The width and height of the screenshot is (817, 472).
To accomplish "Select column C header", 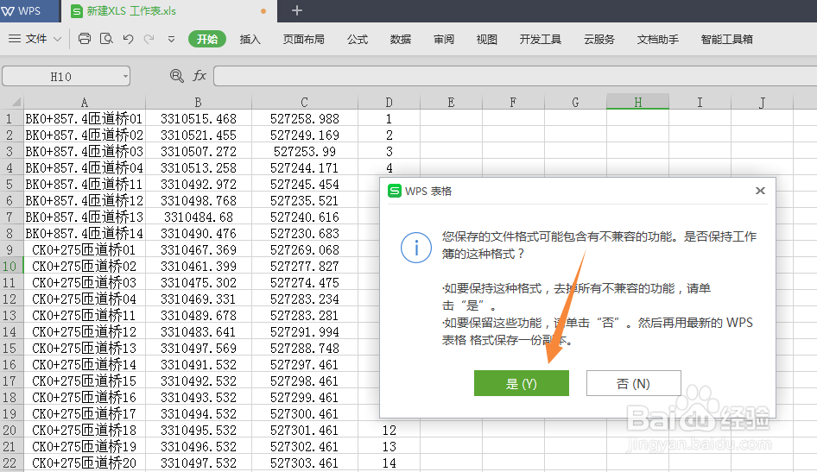I will coord(304,102).
